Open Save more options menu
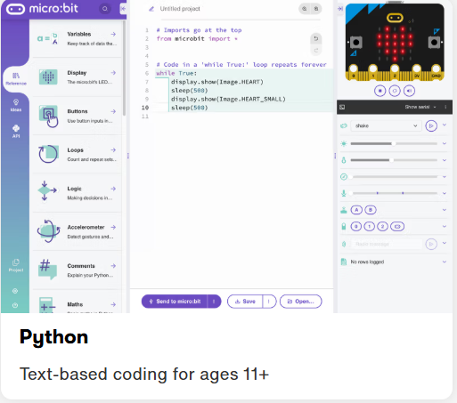457x403 pixels. click(x=269, y=302)
